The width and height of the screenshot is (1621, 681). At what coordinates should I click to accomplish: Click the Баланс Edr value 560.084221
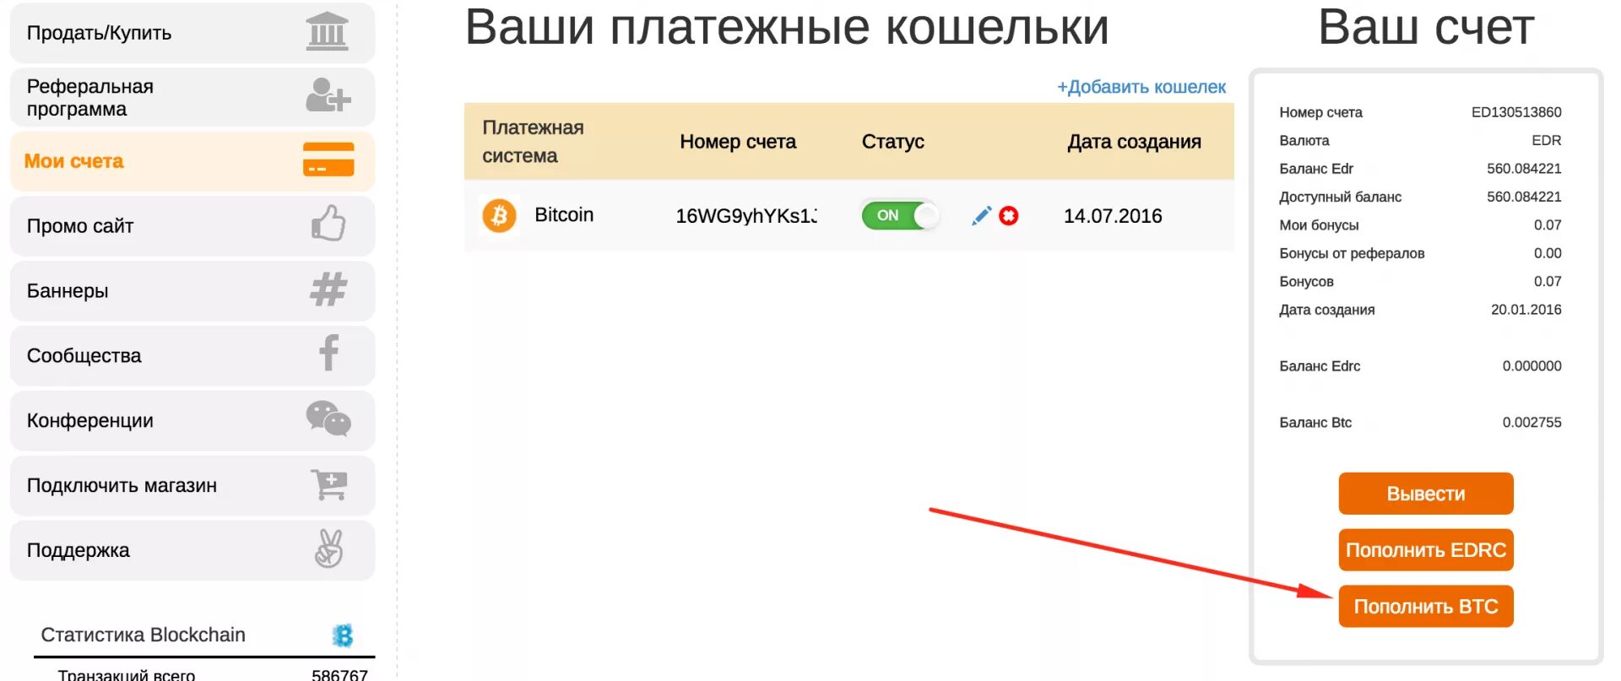coord(1524,169)
